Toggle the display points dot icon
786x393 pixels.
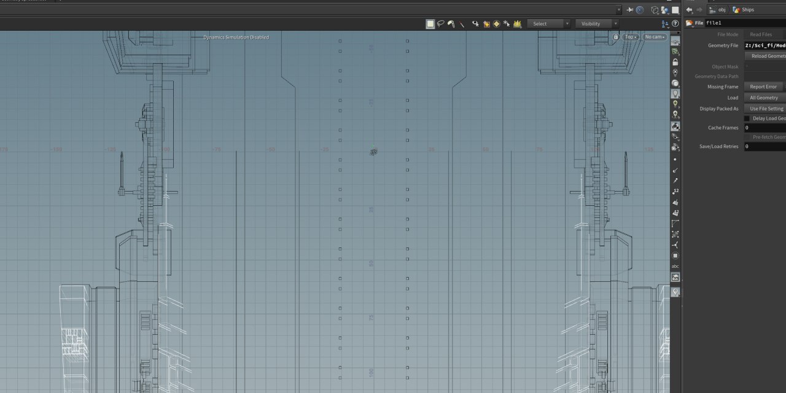[675, 160]
